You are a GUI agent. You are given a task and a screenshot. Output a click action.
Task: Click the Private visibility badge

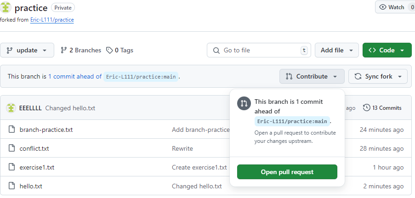tap(63, 8)
